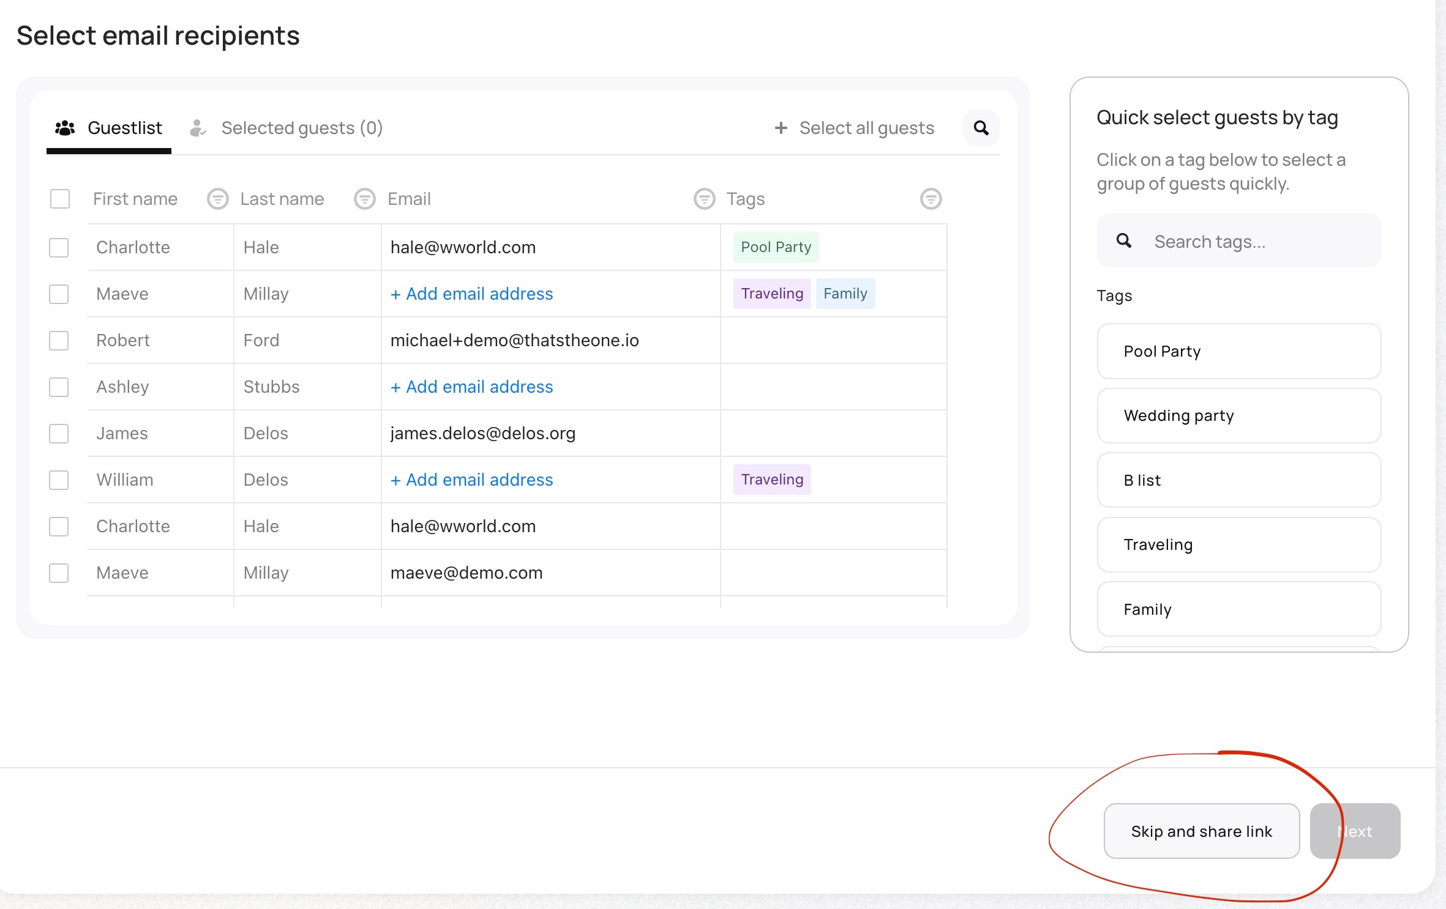Click the Guestlist people icon
This screenshot has width=1446, height=909.
click(x=65, y=128)
